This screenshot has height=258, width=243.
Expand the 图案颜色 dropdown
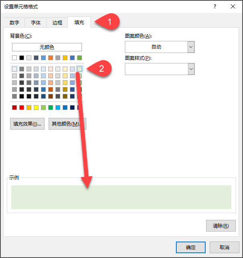(191, 47)
